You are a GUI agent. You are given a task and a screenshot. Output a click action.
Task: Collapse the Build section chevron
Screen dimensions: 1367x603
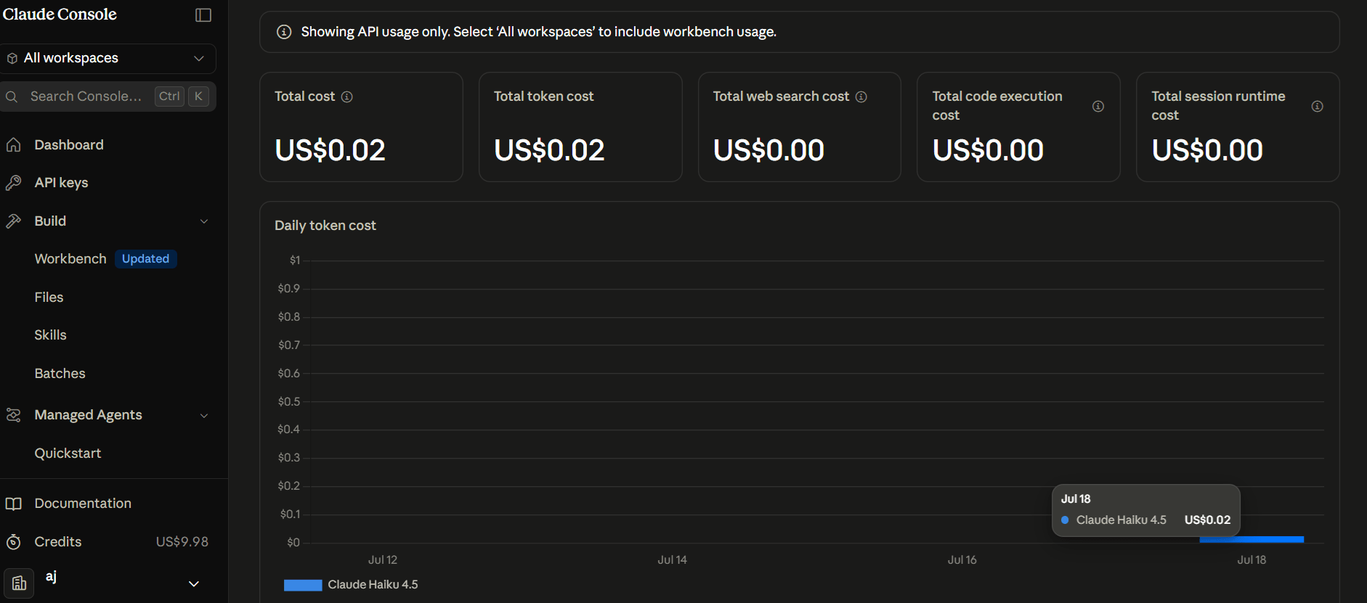point(204,221)
